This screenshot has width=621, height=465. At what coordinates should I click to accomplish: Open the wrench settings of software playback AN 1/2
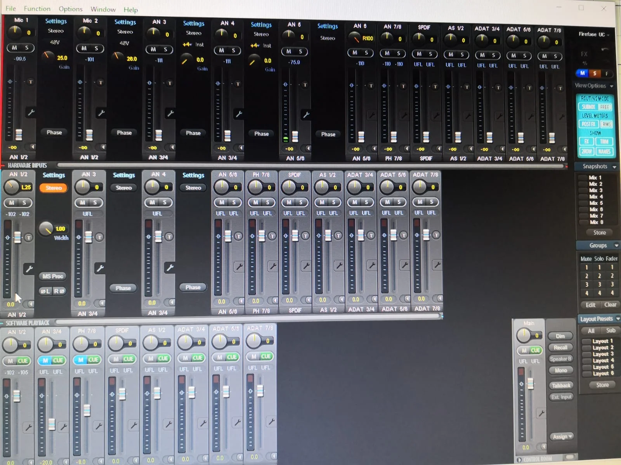pos(28,428)
